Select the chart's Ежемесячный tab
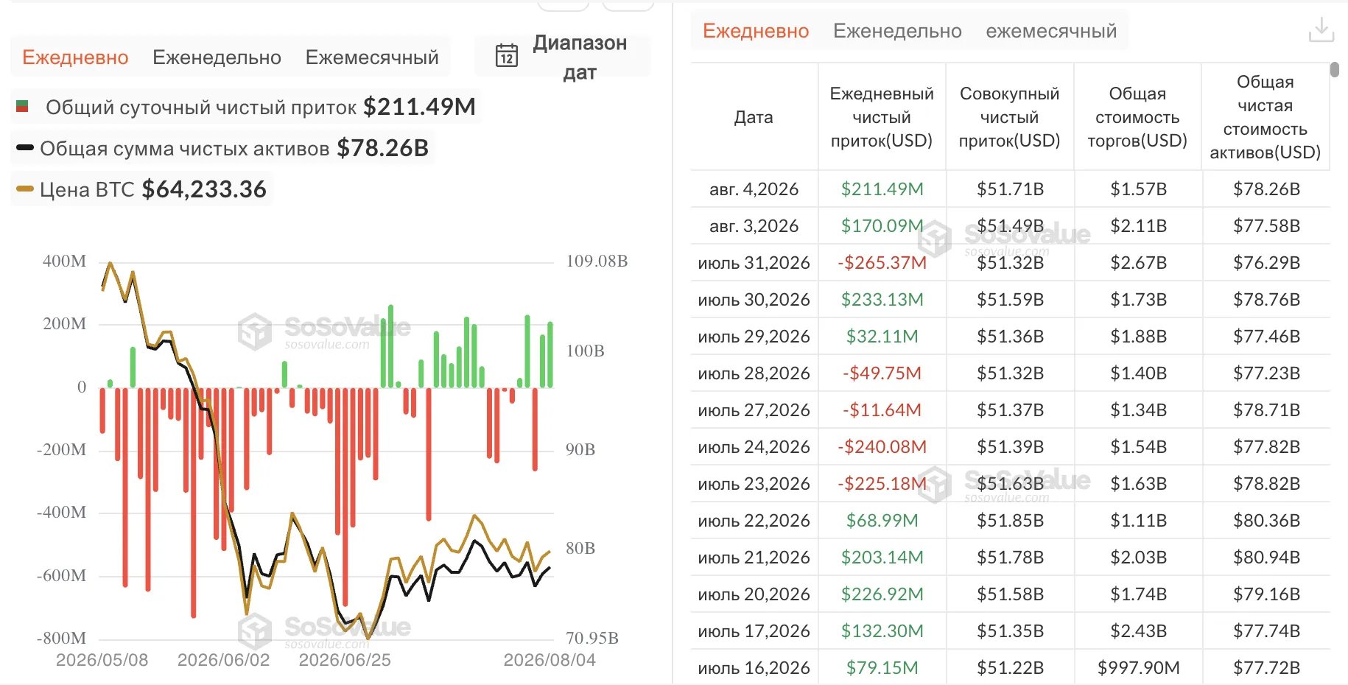Image resolution: width=1348 pixels, height=685 pixels. pos(372,57)
